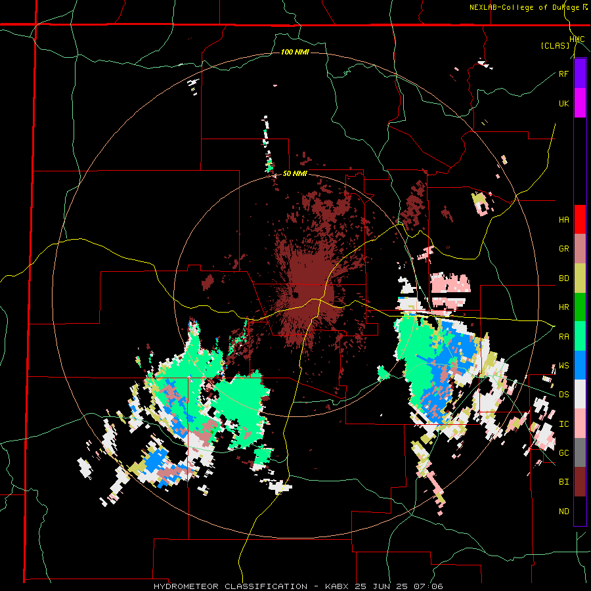This screenshot has height=591, width=591.
Task: Select the BD olive legend block
Action: click(x=580, y=278)
